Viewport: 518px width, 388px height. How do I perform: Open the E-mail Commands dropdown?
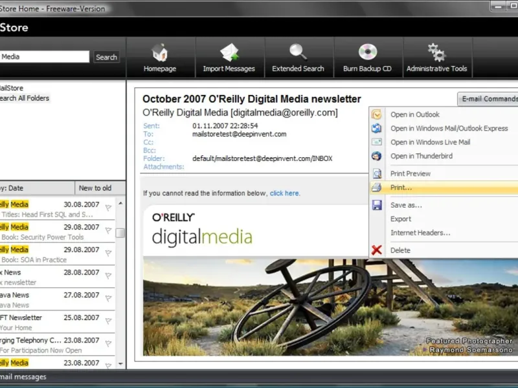[x=488, y=99]
